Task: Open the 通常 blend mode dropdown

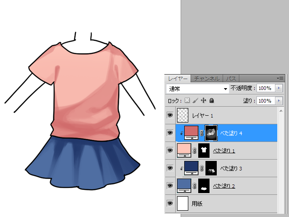Action: [198, 88]
